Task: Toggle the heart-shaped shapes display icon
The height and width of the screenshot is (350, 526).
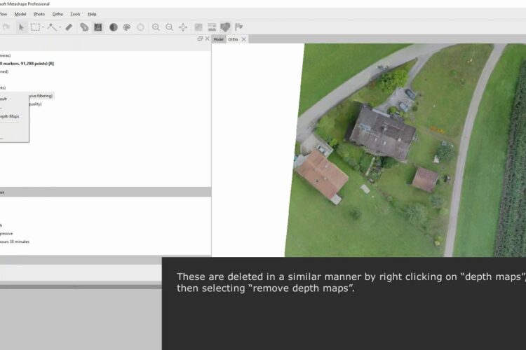Action: (225, 27)
